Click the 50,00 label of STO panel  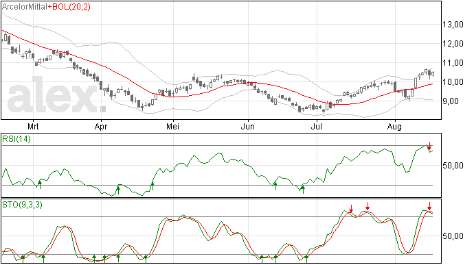[x=453, y=236]
